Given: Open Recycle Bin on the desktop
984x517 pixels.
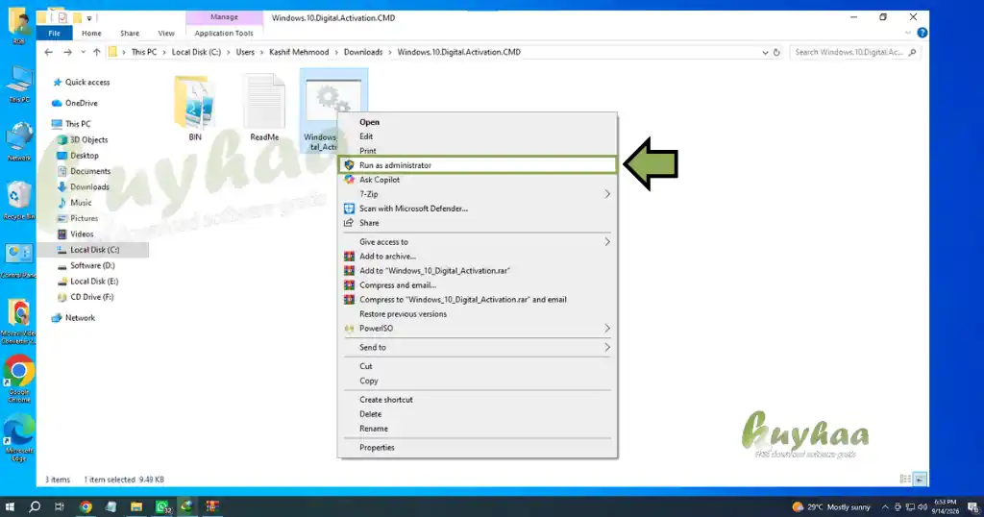Looking at the screenshot, I should 19,200.
